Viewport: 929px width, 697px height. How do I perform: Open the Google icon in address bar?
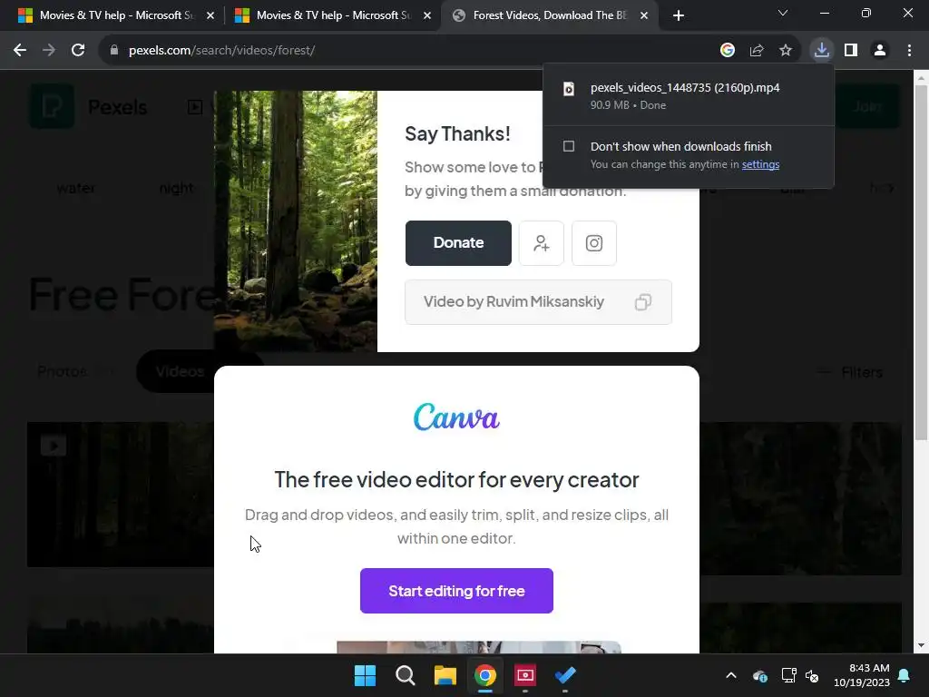coord(728,51)
